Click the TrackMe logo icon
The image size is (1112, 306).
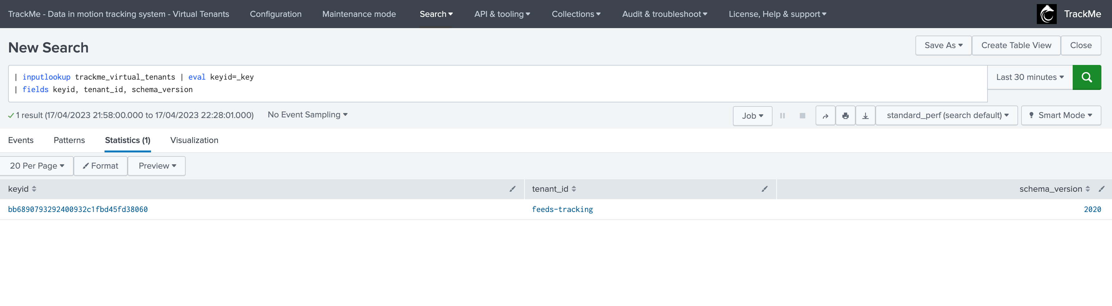pyautogui.click(x=1046, y=14)
